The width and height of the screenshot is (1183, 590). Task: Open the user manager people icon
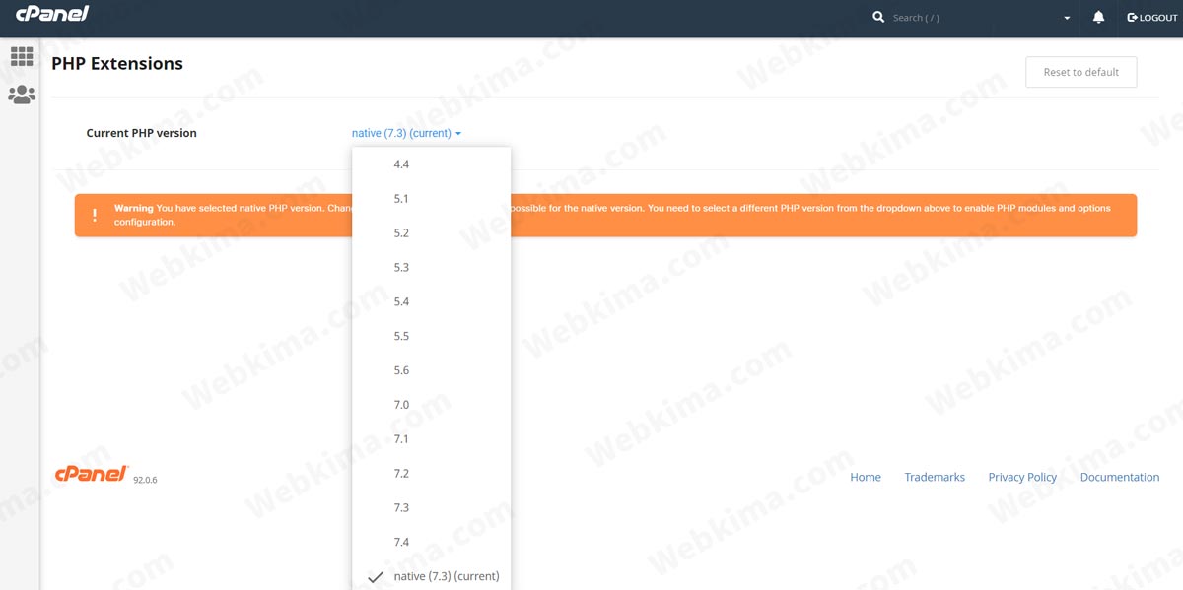pos(21,95)
